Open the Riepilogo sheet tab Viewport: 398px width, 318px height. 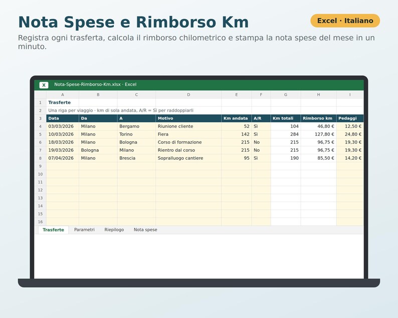[114, 230]
